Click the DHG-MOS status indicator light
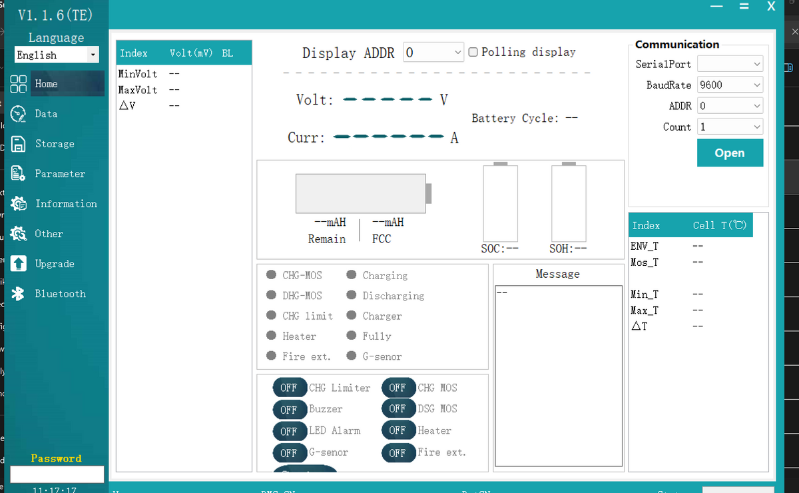Screen dimensions: 799x493 271,295
